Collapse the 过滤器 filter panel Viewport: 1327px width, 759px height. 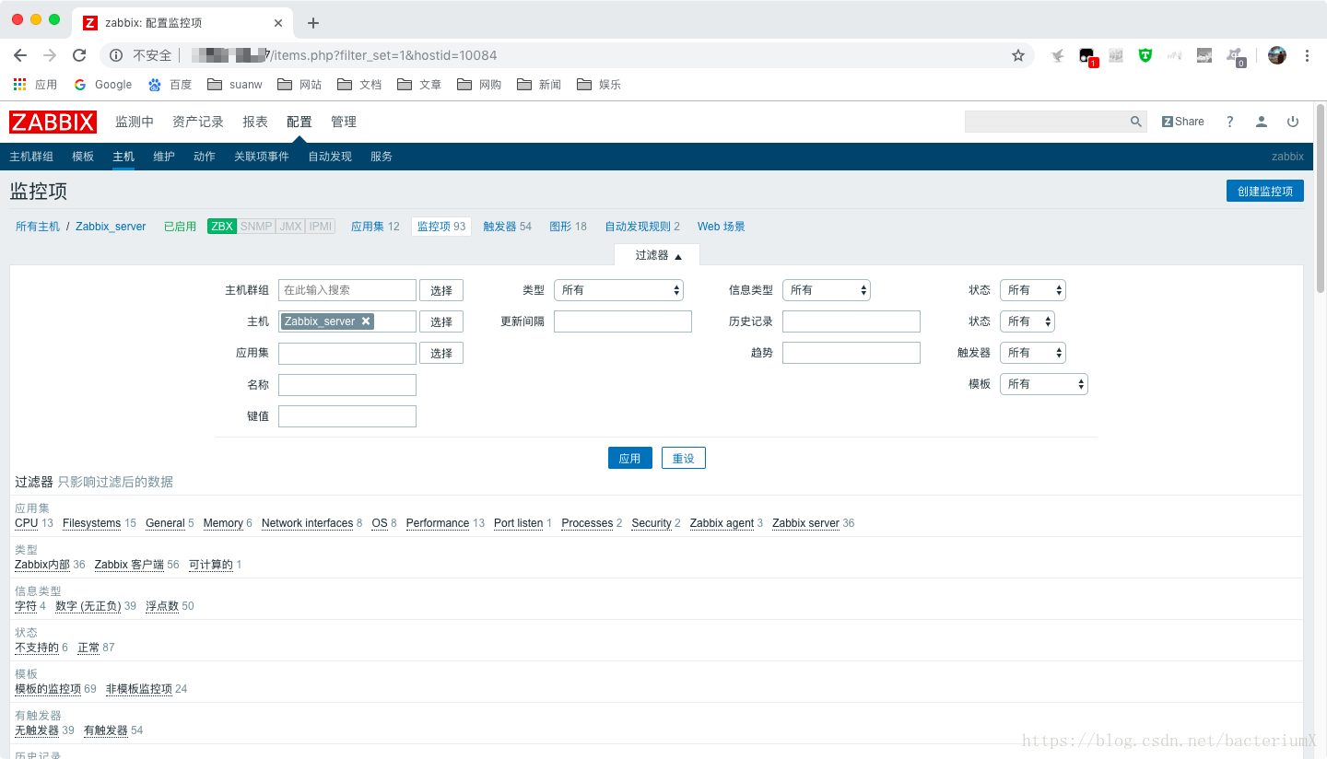coord(658,255)
